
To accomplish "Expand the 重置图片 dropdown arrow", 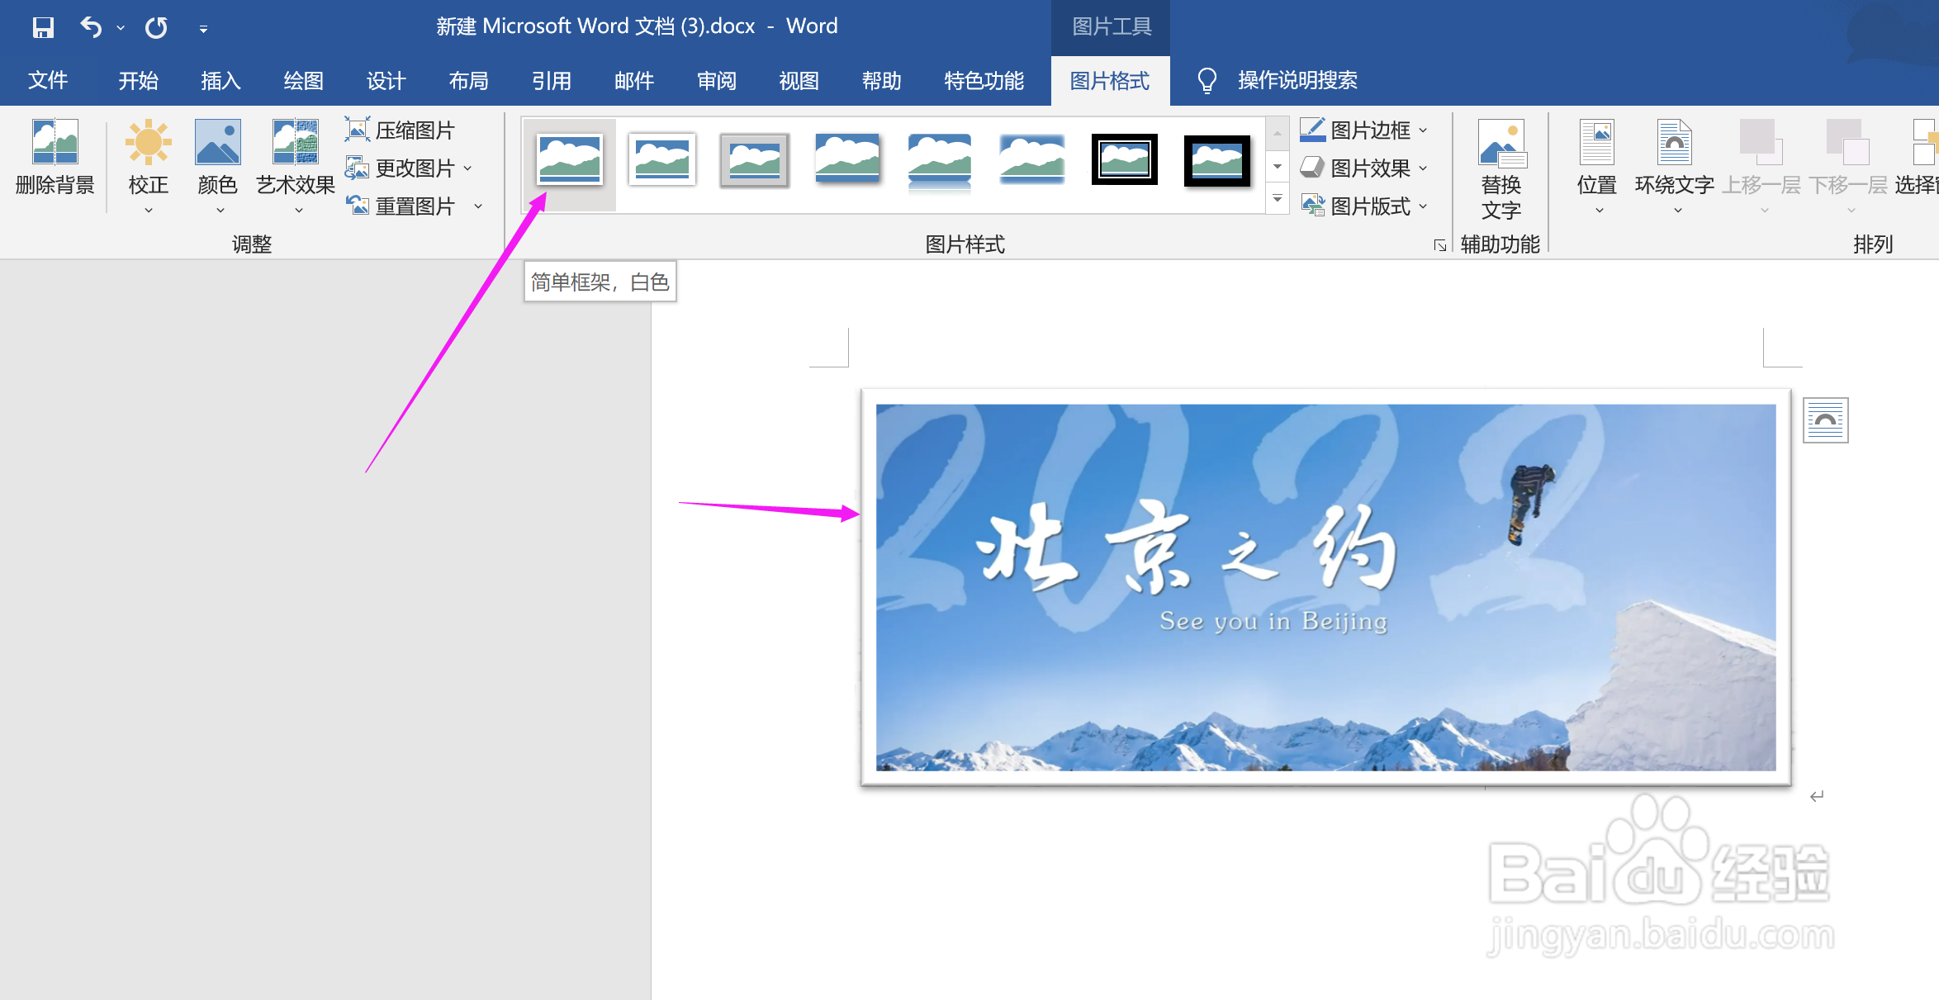I will tap(478, 206).
